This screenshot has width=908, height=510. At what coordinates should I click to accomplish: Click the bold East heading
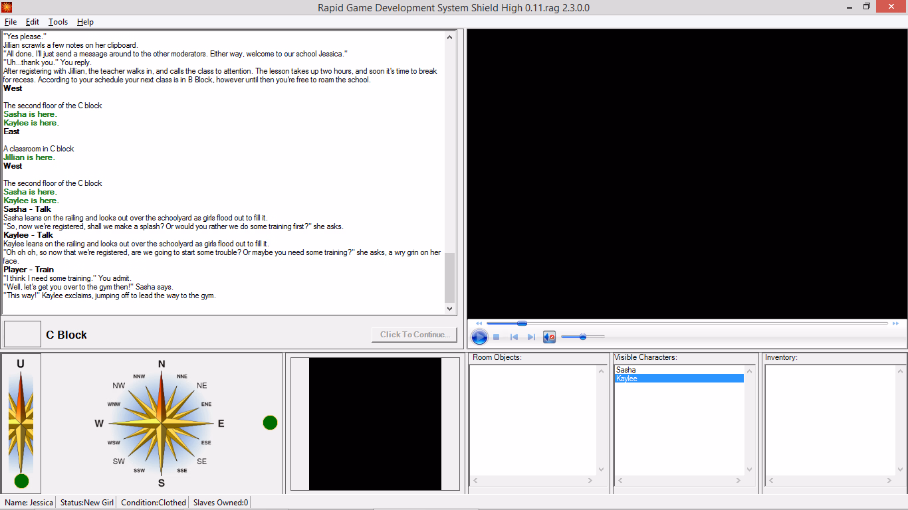(x=11, y=131)
